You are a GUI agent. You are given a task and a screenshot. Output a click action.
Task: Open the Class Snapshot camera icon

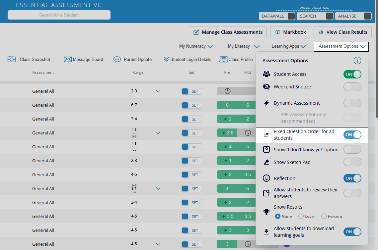click(12, 59)
